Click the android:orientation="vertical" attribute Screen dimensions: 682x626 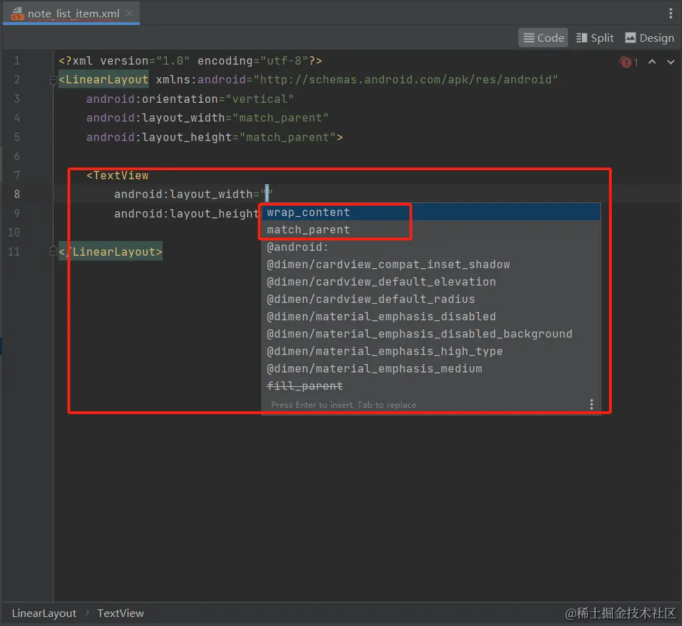click(x=190, y=99)
